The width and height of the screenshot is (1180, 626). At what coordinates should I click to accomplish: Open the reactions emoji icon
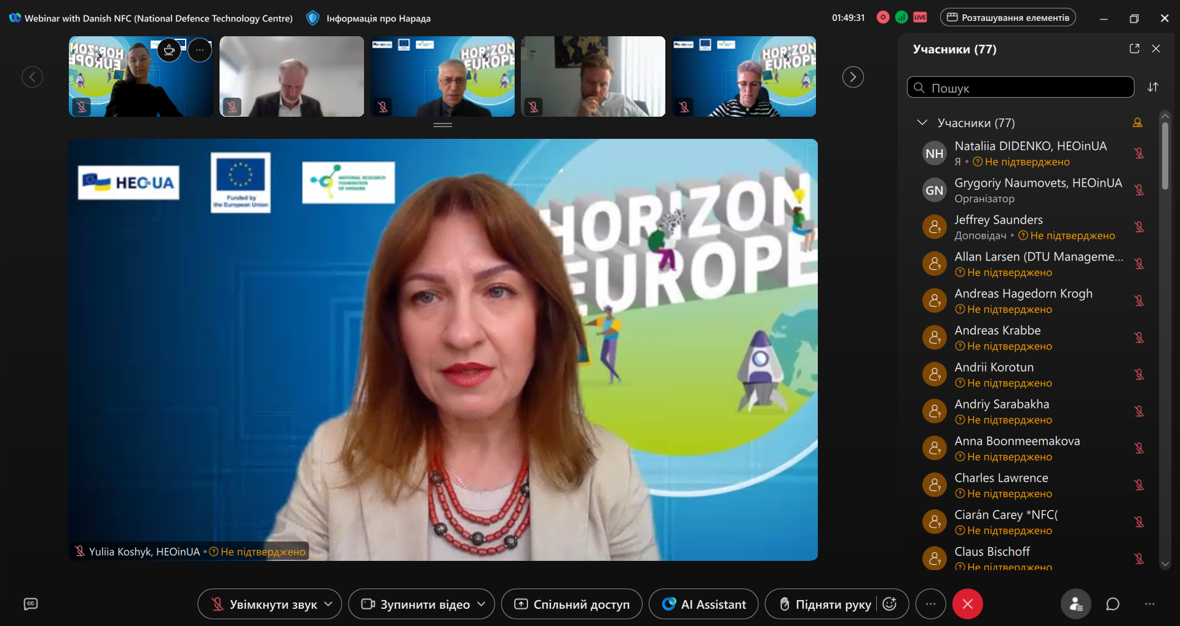(890, 604)
